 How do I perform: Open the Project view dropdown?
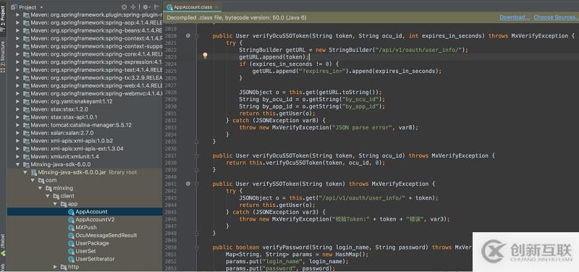(x=41, y=7)
